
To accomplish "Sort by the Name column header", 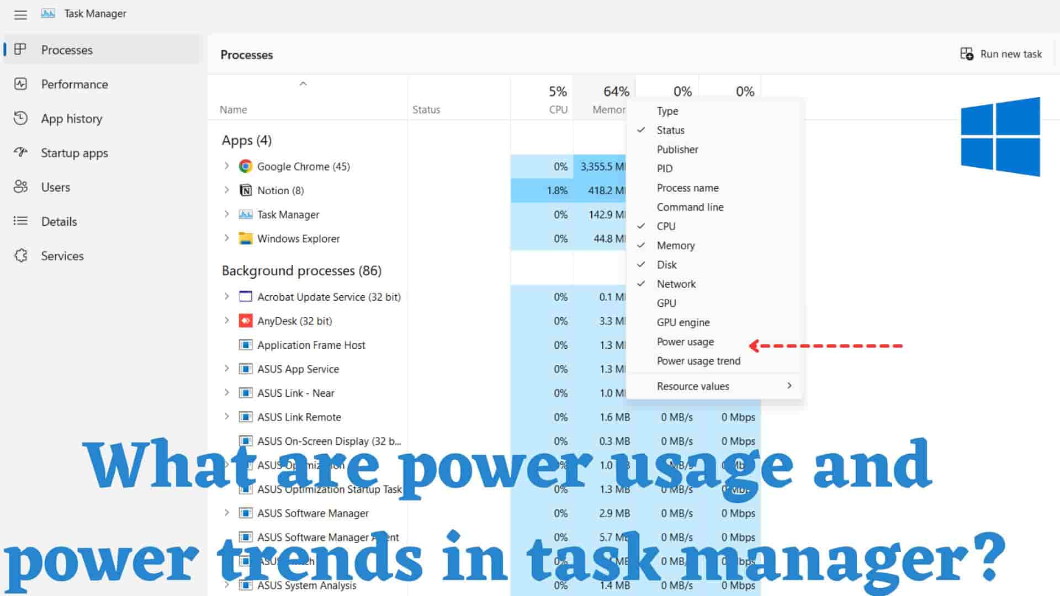I will [308, 98].
